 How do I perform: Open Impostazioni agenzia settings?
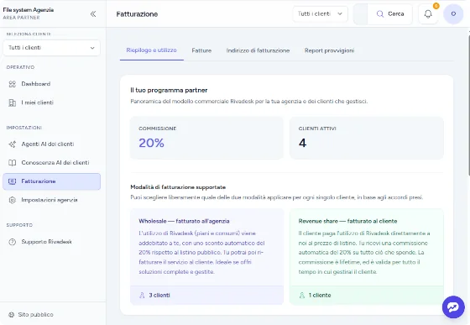(51, 200)
